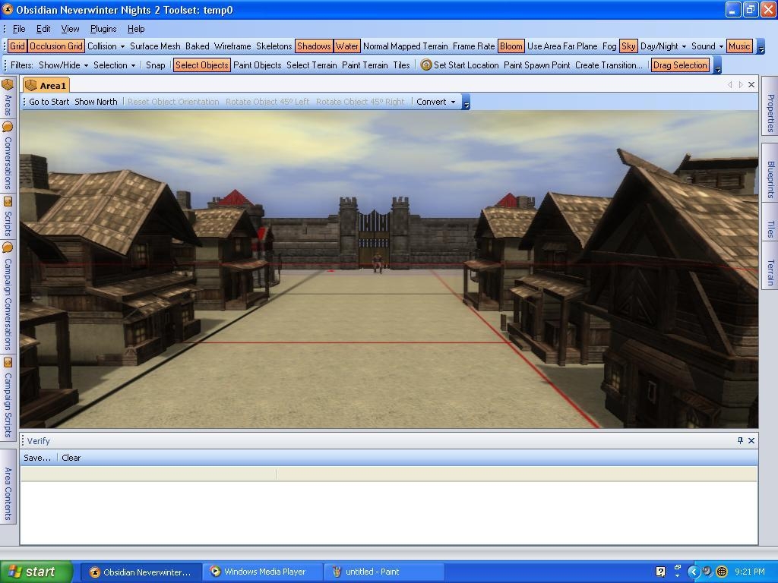
Task: Open the Day/Night dropdown menu
Action: tap(663, 46)
